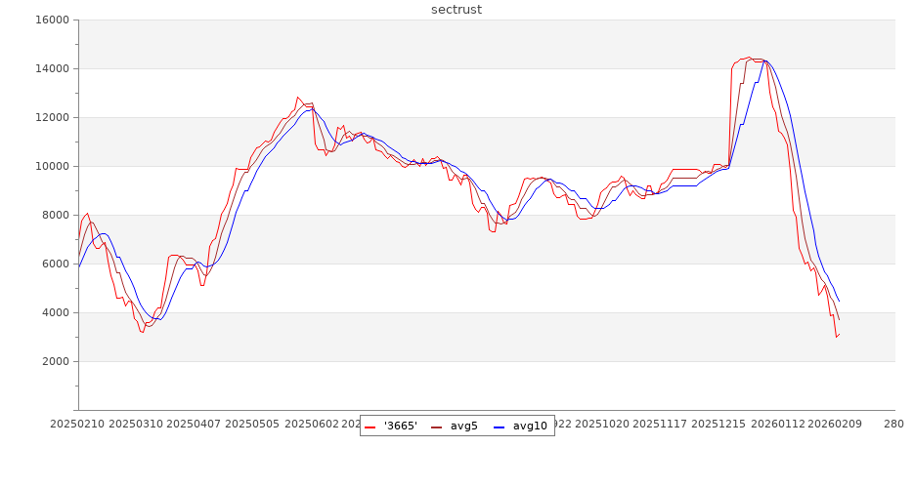Click the dark red avg5 legend marker
The height and width of the screenshot is (488, 914).
[x=437, y=427]
